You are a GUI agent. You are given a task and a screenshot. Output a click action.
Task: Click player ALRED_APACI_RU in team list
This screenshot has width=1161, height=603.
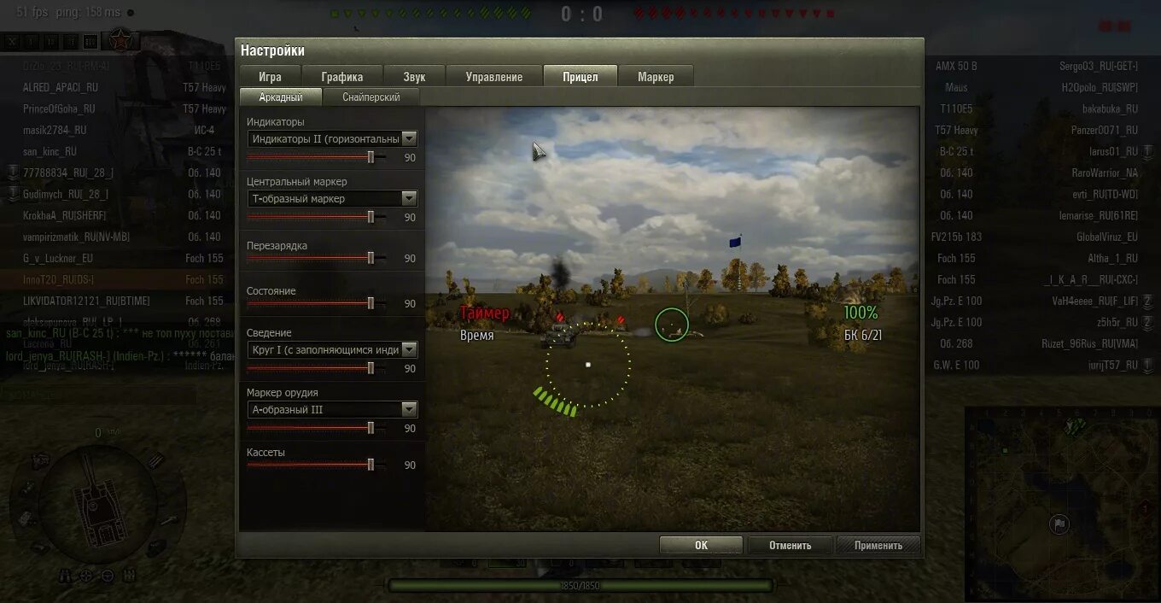60,87
